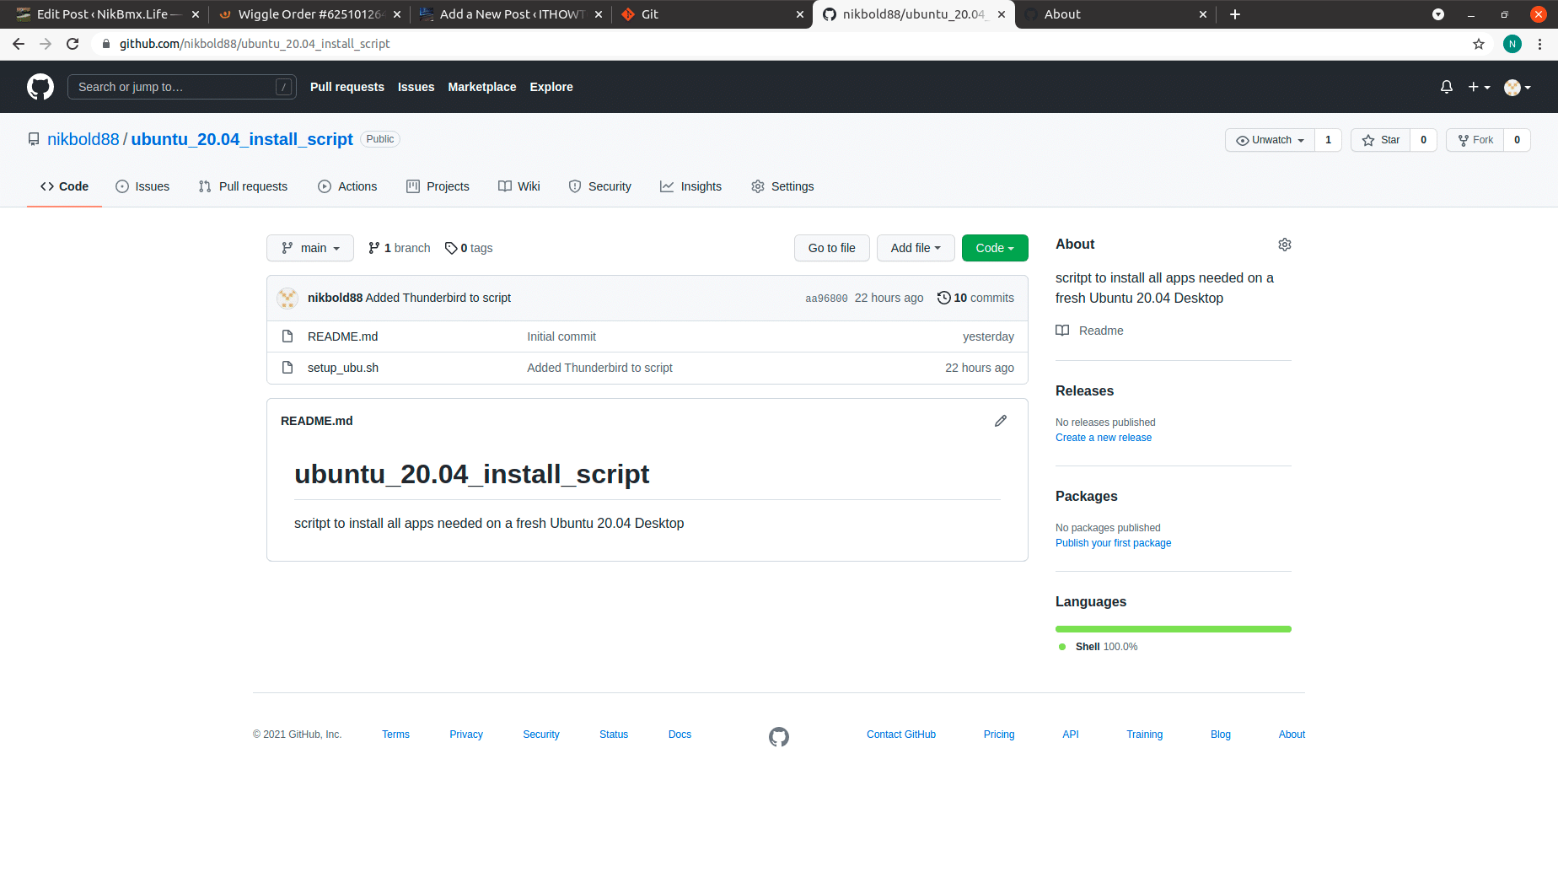The height and width of the screenshot is (888, 1558).
Task: Open the Actions tab
Action: (x=347, y=186)
